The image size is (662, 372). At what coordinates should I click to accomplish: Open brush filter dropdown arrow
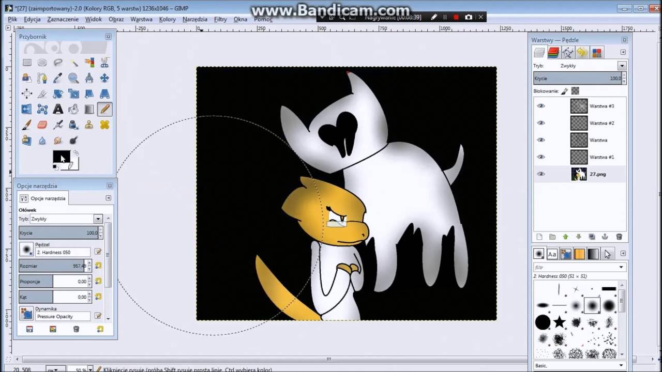pyautogui.click(x=621, y=267)
